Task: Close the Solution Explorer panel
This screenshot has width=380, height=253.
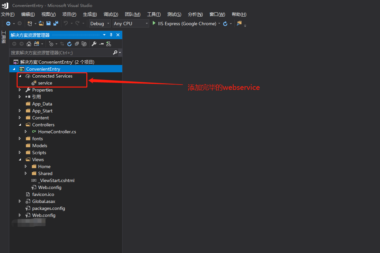Action: [118, 35]
